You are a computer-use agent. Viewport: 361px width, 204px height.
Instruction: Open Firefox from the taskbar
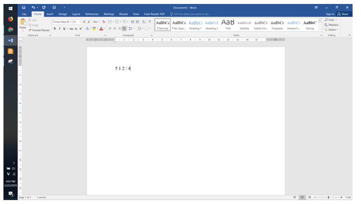pyautogui.click(x=10, y=19)
